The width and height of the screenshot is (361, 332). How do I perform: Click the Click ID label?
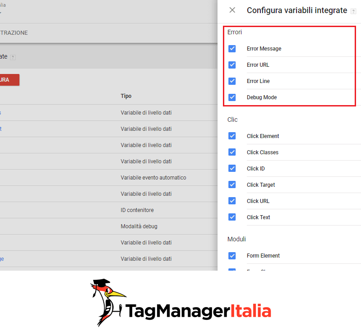[x=255, y=169]
